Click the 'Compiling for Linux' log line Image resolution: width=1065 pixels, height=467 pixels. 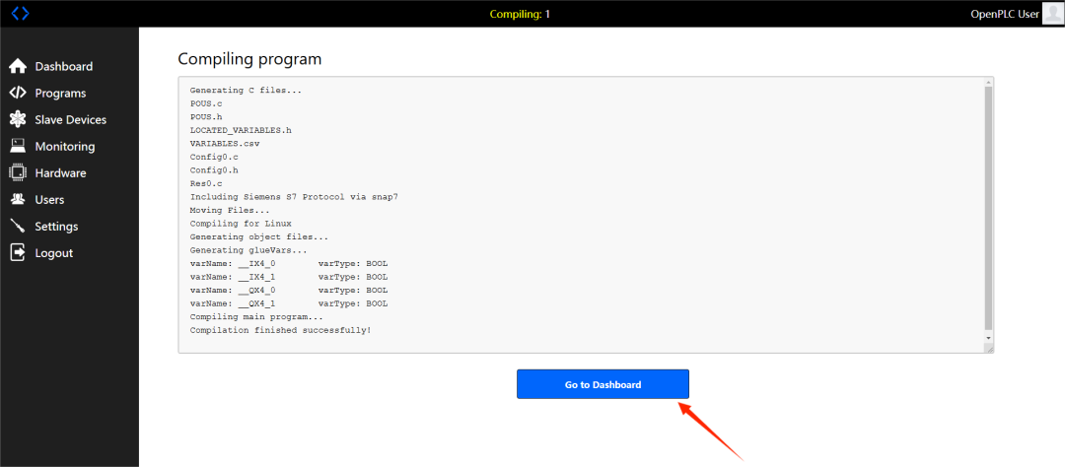(241, 224)
